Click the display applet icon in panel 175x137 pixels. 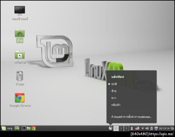[110, 129]
